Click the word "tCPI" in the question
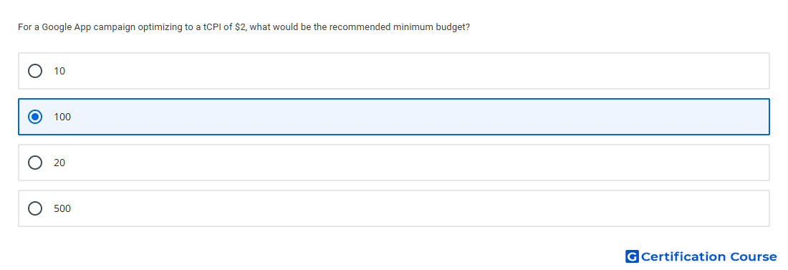This screenshot has height=270, width=788. (213, 27)
